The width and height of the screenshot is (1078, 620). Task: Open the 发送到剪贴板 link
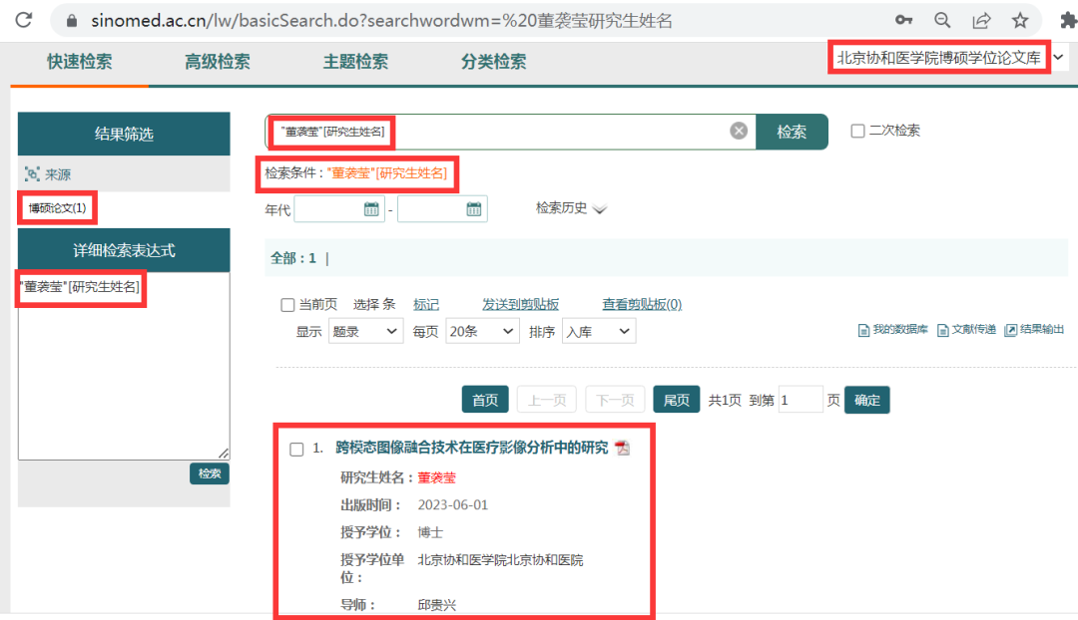coord(520,304)
